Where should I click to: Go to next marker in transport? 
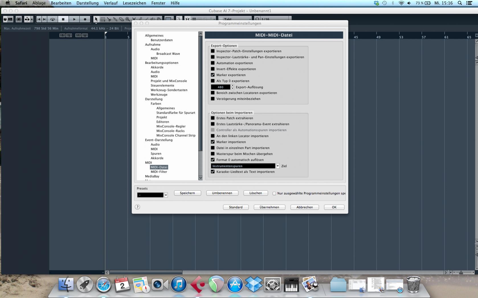pyautogui.click(x=44, y=19)
